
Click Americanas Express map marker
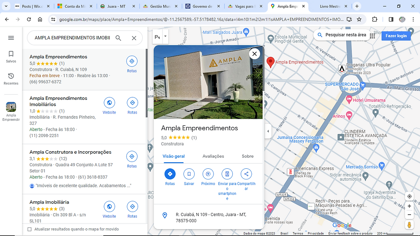(291, 172)
